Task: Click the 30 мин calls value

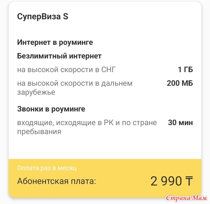Action: click(180, 122)
